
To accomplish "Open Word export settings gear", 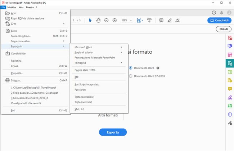I will coord(158,68).
